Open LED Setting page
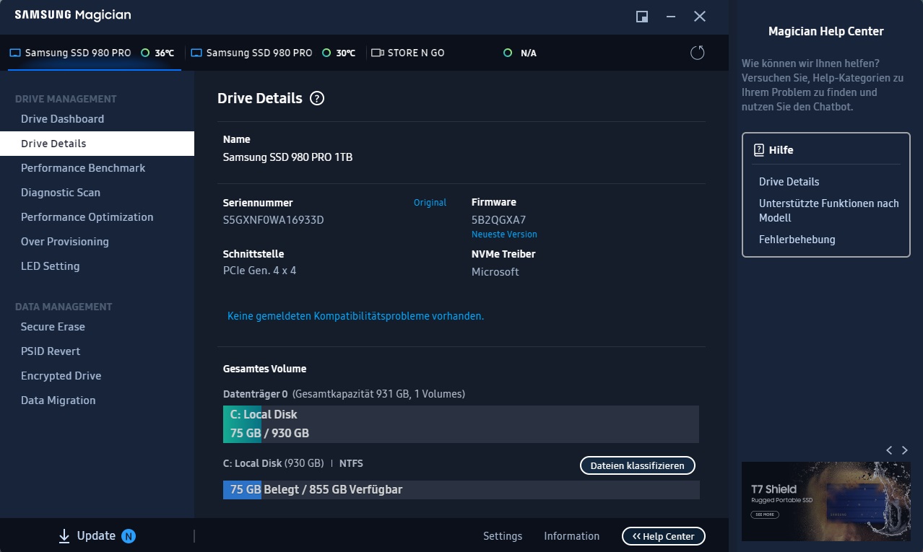Image resolution: width=923 pixels, height=552 pixels. coord(97,266)
